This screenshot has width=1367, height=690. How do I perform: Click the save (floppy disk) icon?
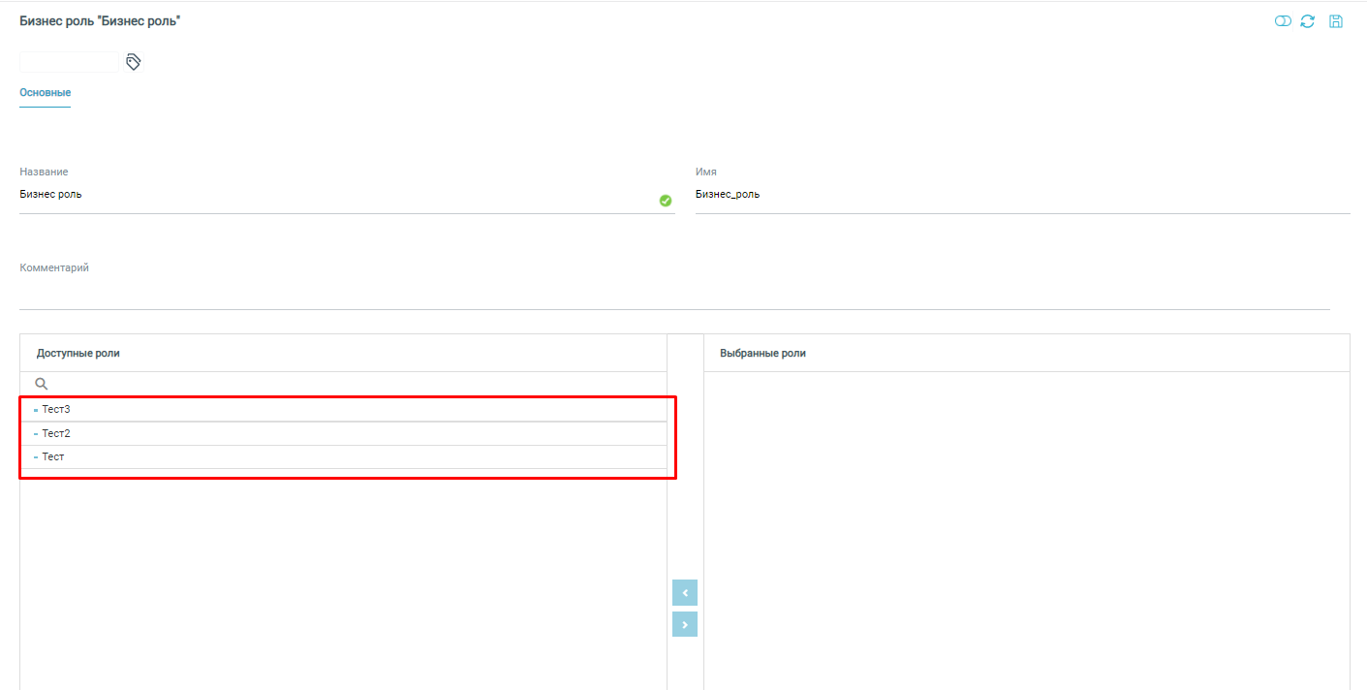[x=1336, y=21]
